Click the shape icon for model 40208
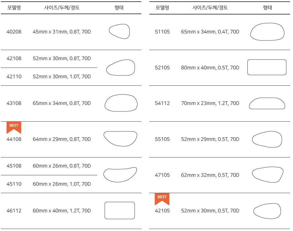The height and width of the screenshot is (231, 293). coord(119,31)
